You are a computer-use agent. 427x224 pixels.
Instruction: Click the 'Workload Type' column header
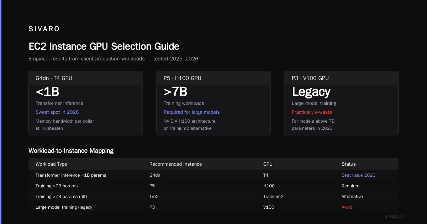click(x=51, y=164)
